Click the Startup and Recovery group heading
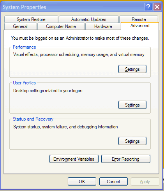The image size is (164, 191). tap(33, 119)
